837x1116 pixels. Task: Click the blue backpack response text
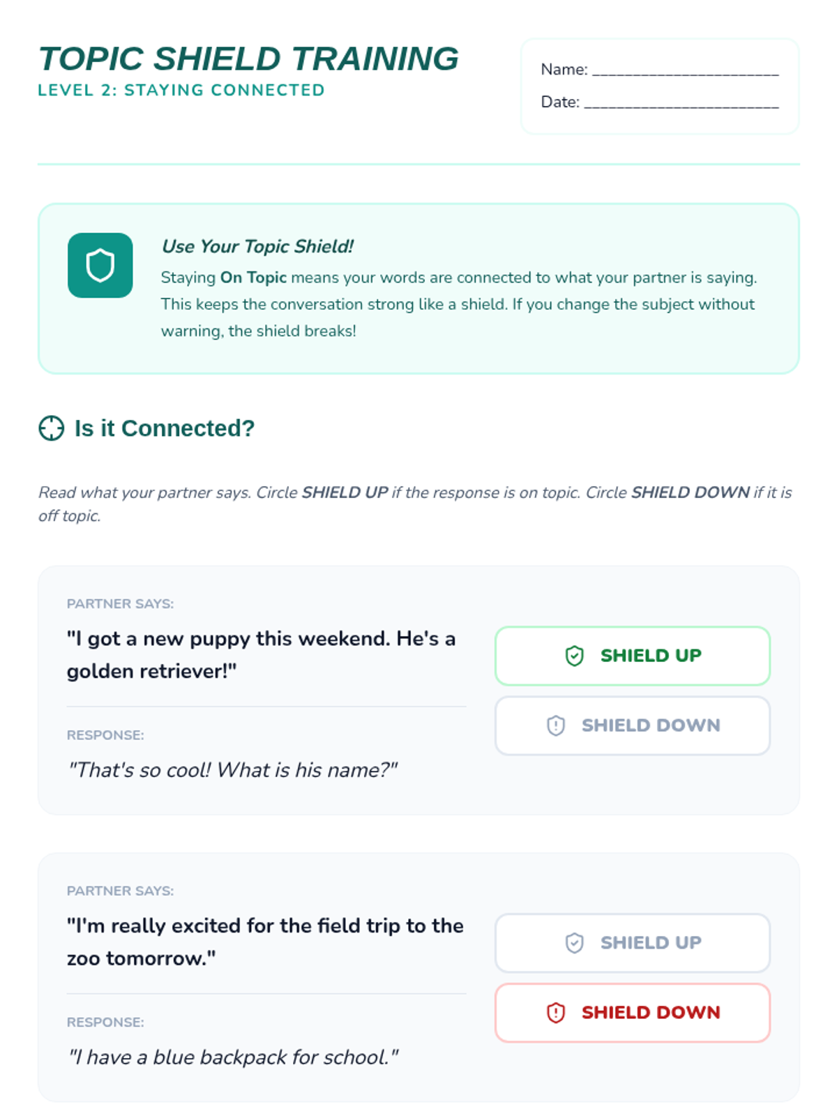(x=233, y=1057)
